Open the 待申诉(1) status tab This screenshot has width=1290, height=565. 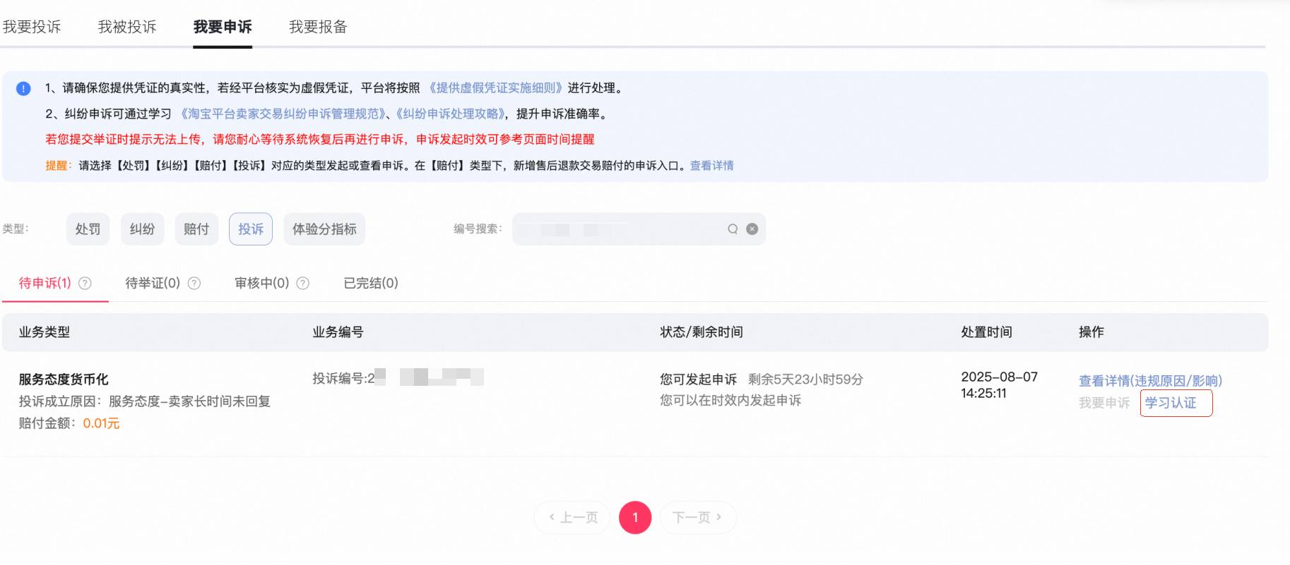click(45, 283)
